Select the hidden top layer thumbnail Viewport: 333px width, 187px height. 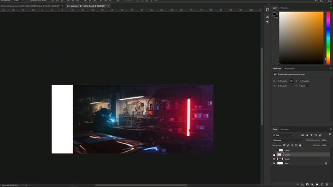click(280, 150)
